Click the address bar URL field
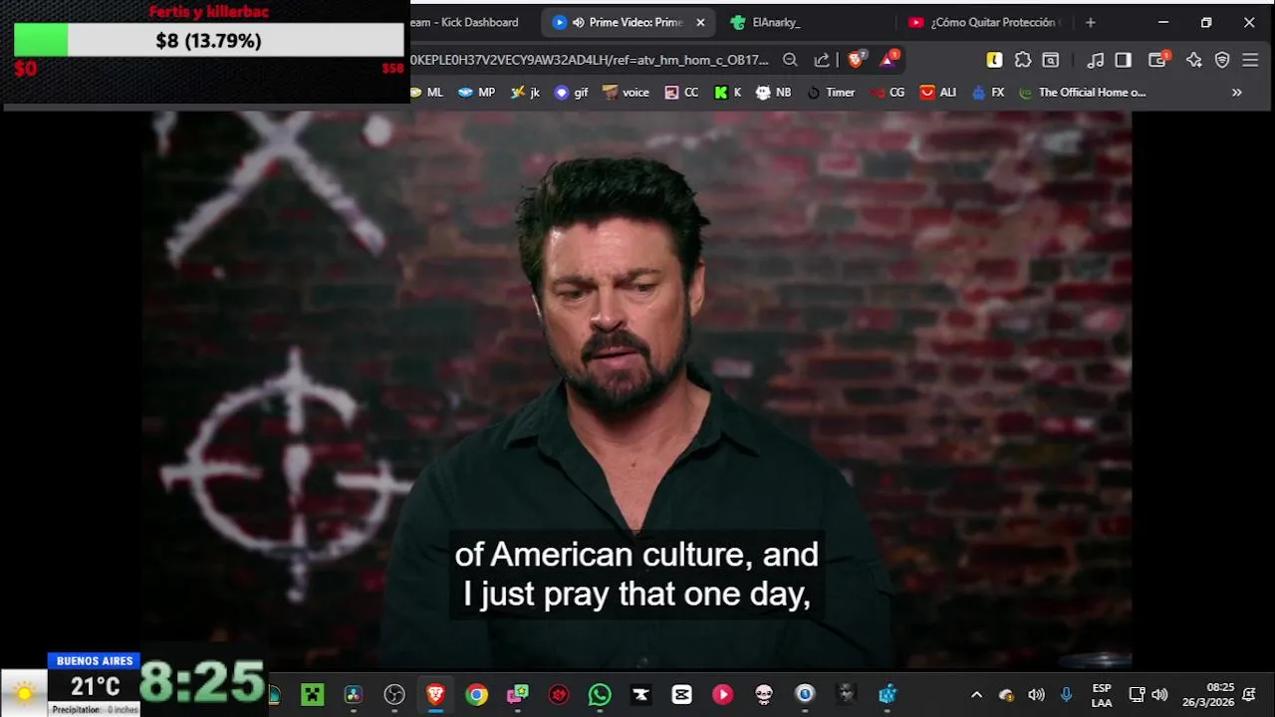The height and width of the screenshot is (717, 1275). click(x=590, y=60)
